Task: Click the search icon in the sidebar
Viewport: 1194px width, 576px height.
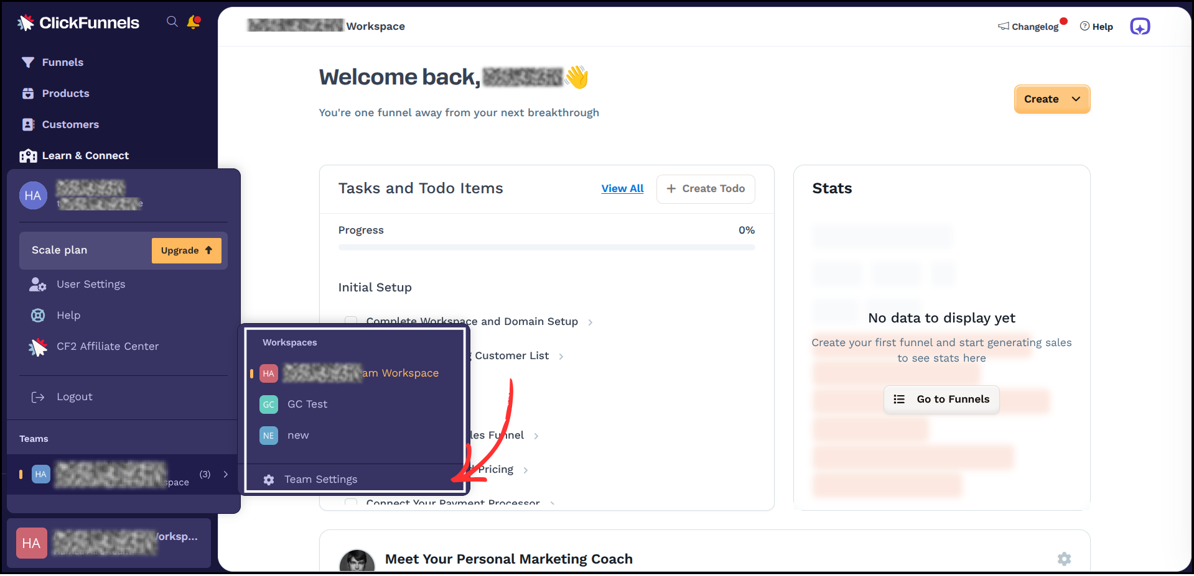Action: coord(172,21)
